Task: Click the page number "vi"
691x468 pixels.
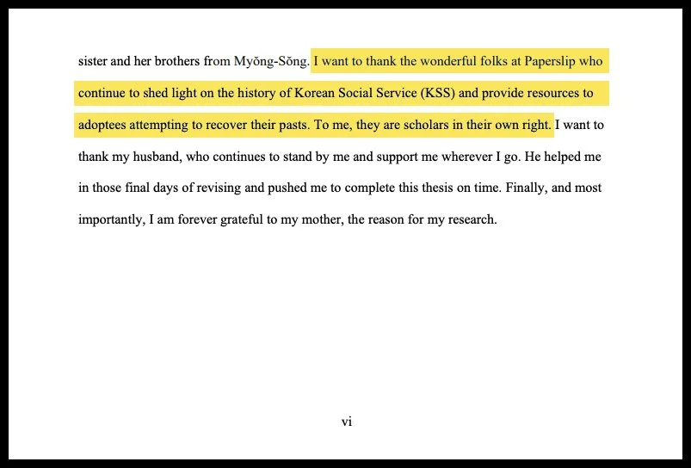Action: tap(347, 422)
